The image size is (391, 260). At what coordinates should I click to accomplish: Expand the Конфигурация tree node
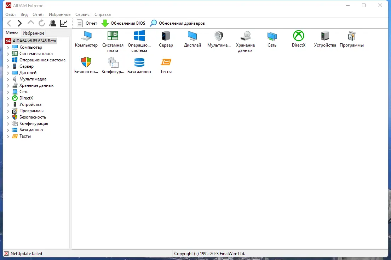point(8,123)
